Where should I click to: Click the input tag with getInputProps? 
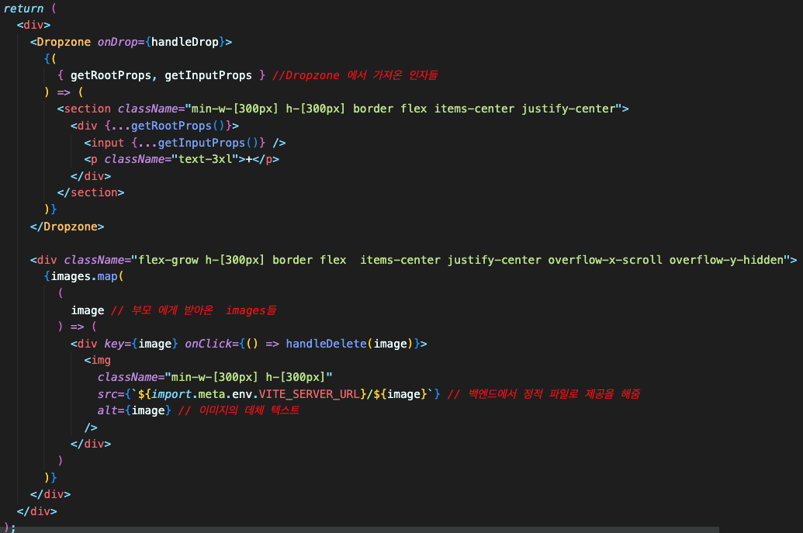(x=185, y=143)
